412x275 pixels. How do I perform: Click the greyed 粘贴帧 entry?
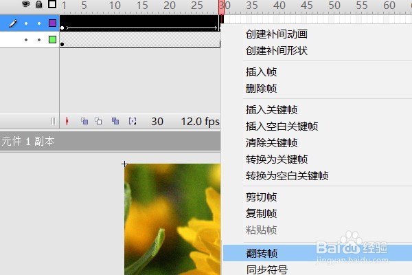pyautogui.click(x=261, y=230)
